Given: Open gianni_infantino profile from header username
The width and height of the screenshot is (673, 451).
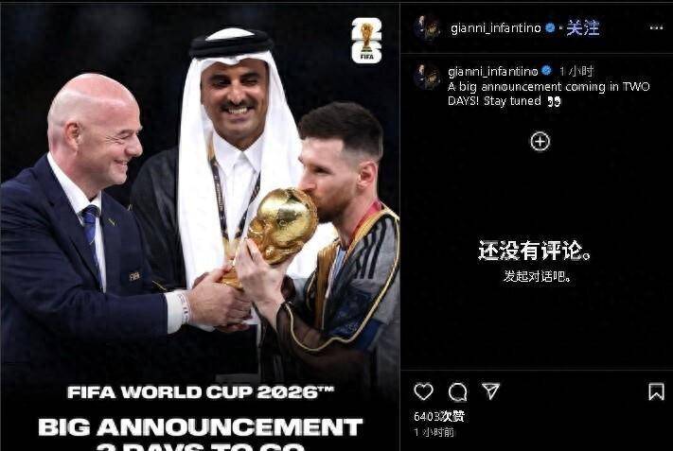Looking at the screenshot, I should tap(496, 28).
